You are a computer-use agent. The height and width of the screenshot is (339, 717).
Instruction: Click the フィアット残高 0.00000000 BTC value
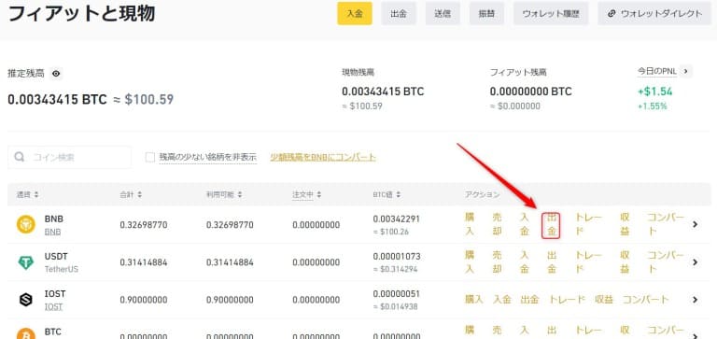coord(531,92)
